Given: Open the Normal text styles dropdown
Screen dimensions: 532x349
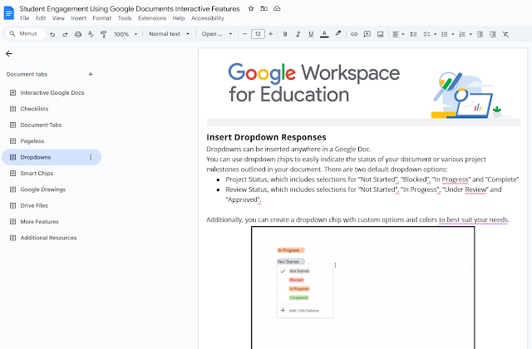Looking at the screenshot, I should pos(169,34).
